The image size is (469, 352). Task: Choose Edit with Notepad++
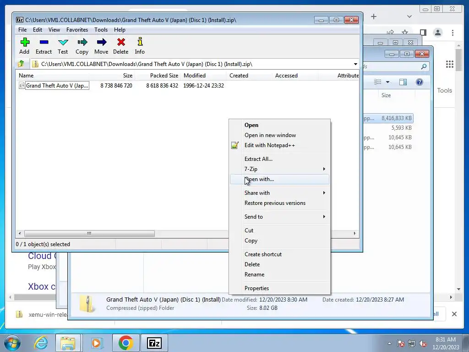(279, 145)
